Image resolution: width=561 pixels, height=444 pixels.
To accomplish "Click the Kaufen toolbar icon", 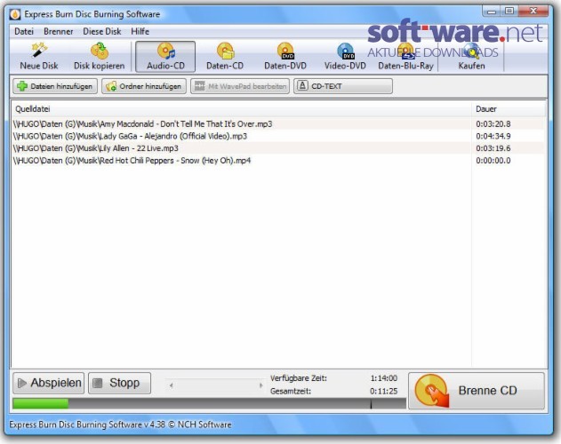I will (x=472, y=52).
